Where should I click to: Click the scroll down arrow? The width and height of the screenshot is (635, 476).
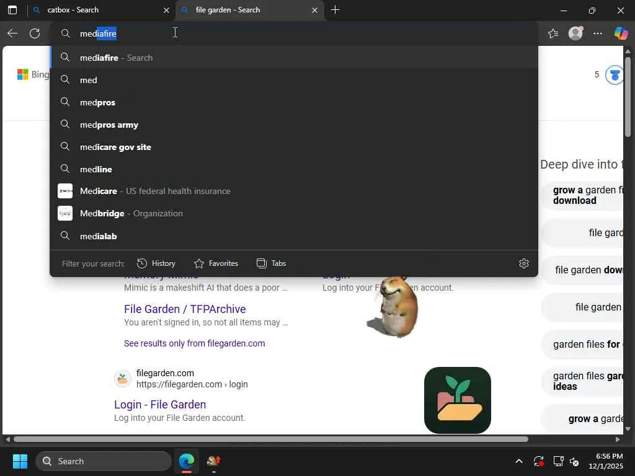[628, 429]
